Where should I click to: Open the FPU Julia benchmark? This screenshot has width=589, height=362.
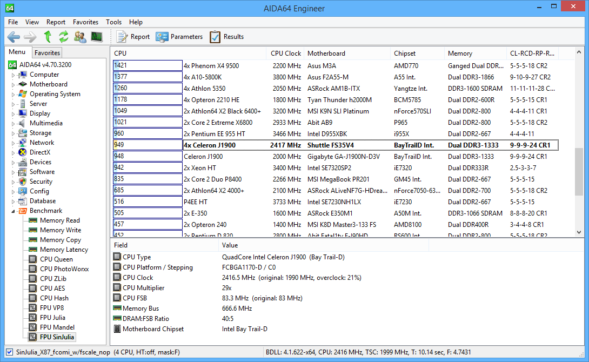pyautogui.click(x=52, y=317)
